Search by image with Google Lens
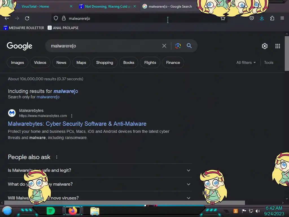This screenshot has width=289, height=217. point(178,46)
